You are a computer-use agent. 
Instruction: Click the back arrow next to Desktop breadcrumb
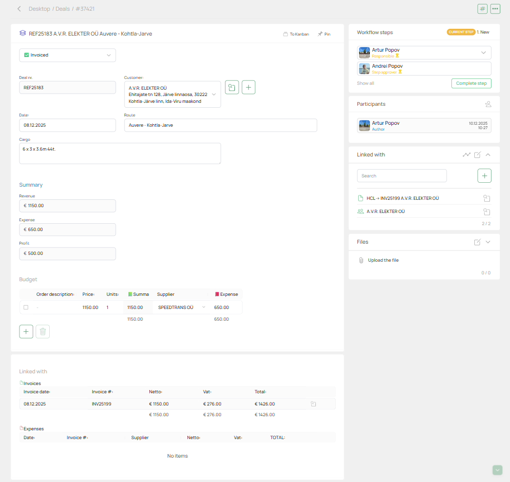19,9
